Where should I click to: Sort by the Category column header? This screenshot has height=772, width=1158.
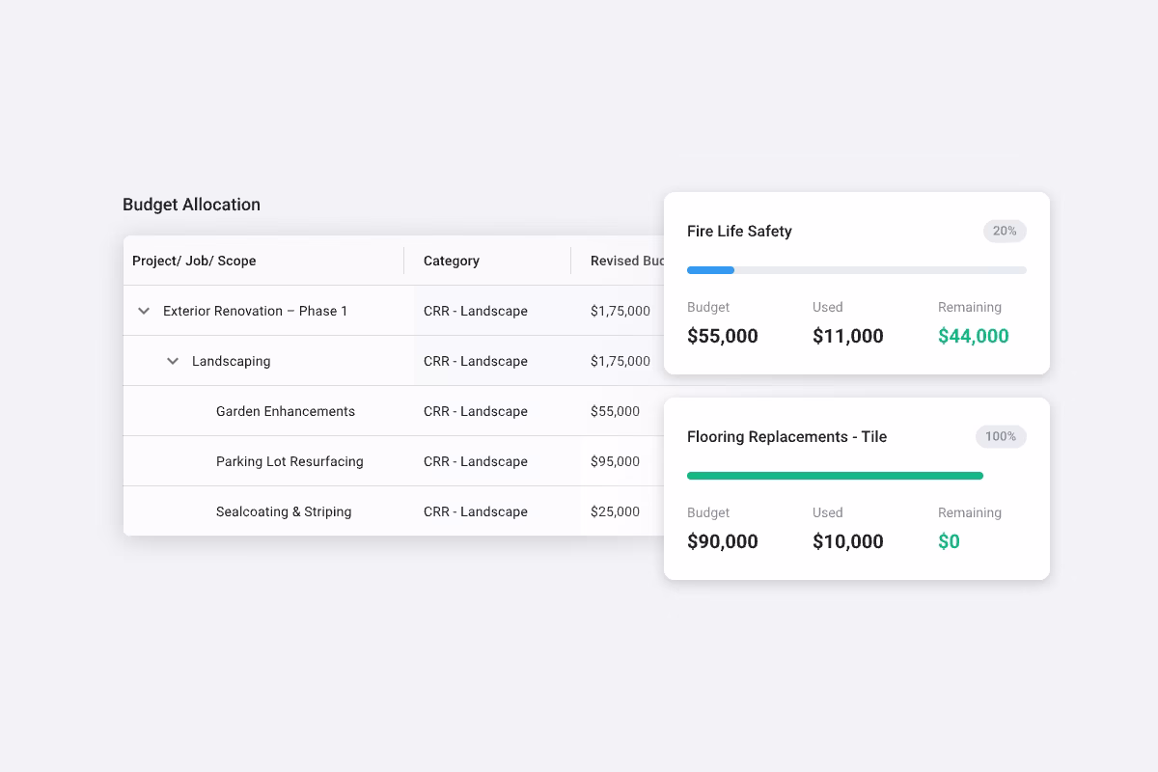click(x=451, y=261)
